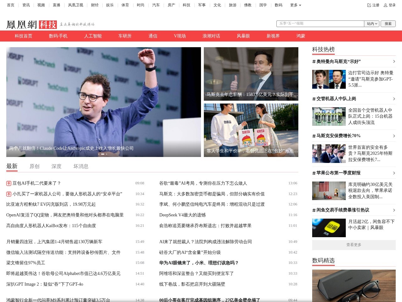The height and width of the screenshot is (302, 402).
Task: Click hash icon beside 奥特曼向马斯克“示好”
Action: [314, 62]
